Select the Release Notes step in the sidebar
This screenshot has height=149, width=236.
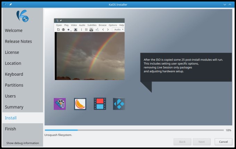click(x=18, y=41)
